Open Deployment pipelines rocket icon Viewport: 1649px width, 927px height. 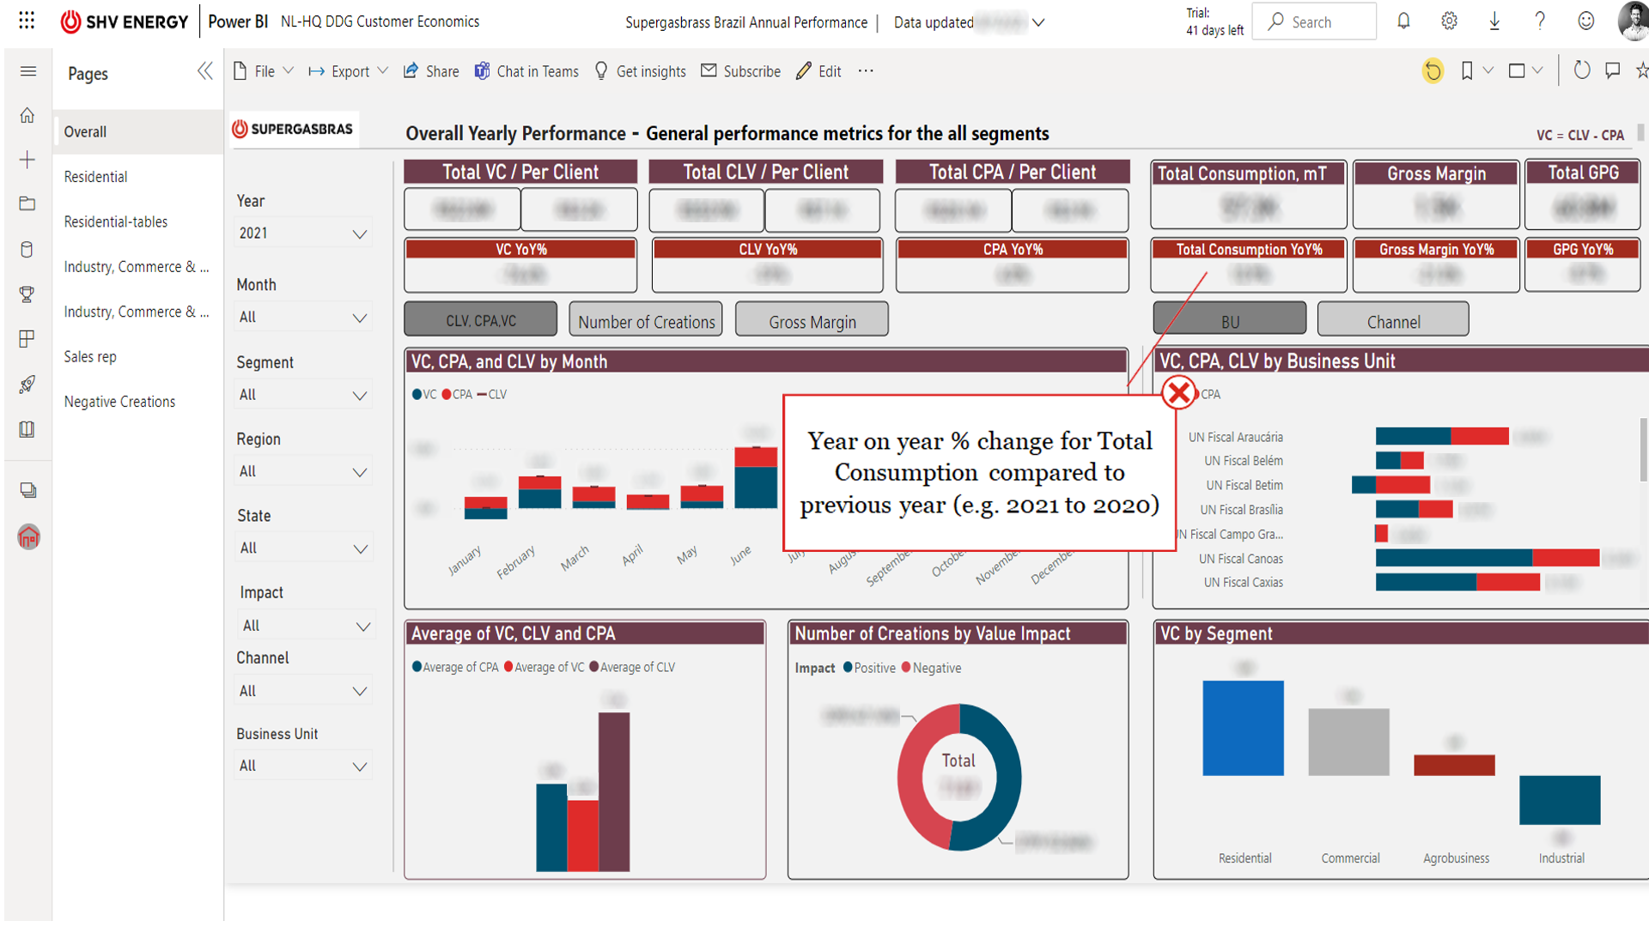27,385
